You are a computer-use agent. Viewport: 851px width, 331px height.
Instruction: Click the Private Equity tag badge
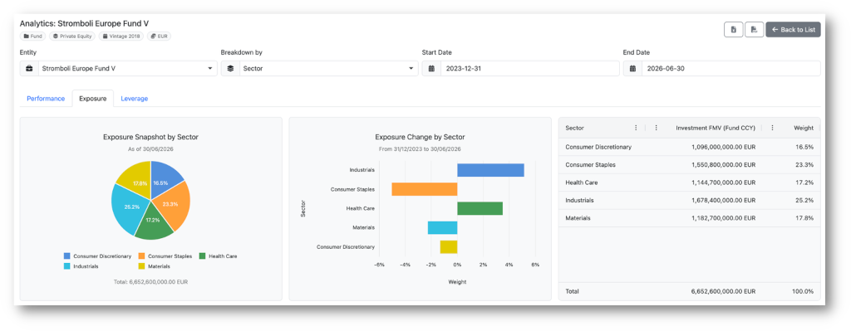point(72,37)
